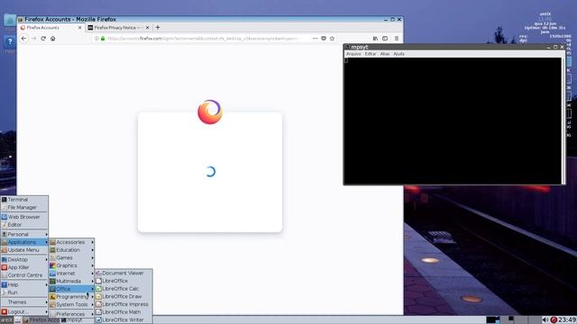Choose Run from the menu
This screenshot has height=324, width=577.
(x=24, y=292)
